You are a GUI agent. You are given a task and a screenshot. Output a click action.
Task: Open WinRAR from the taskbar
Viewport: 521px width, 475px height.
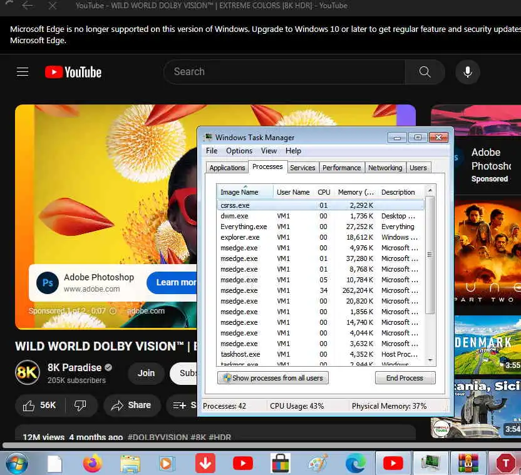pos(468,463)
